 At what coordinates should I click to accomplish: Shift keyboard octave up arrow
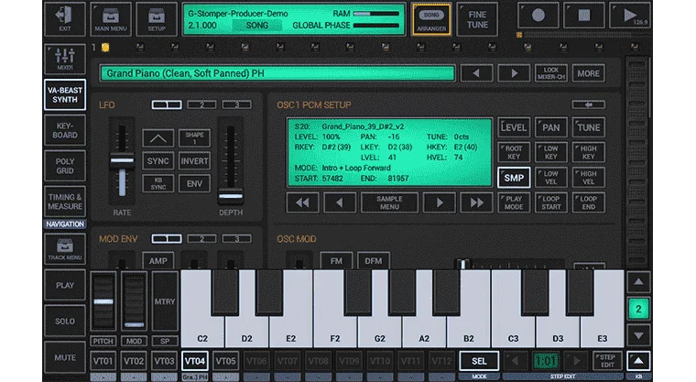[x=638, y=281]
